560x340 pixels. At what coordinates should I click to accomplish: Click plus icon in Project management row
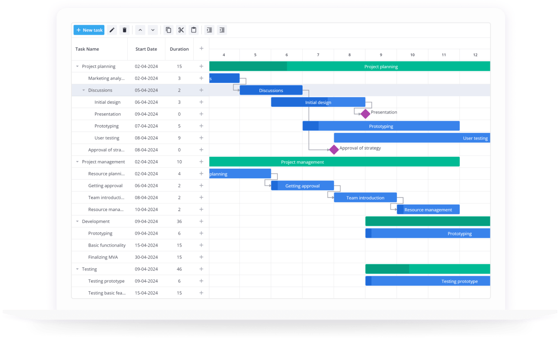[x=201, y=162]
